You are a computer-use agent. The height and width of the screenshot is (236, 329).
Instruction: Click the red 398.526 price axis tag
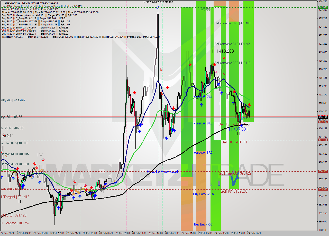tap(323, 171)
